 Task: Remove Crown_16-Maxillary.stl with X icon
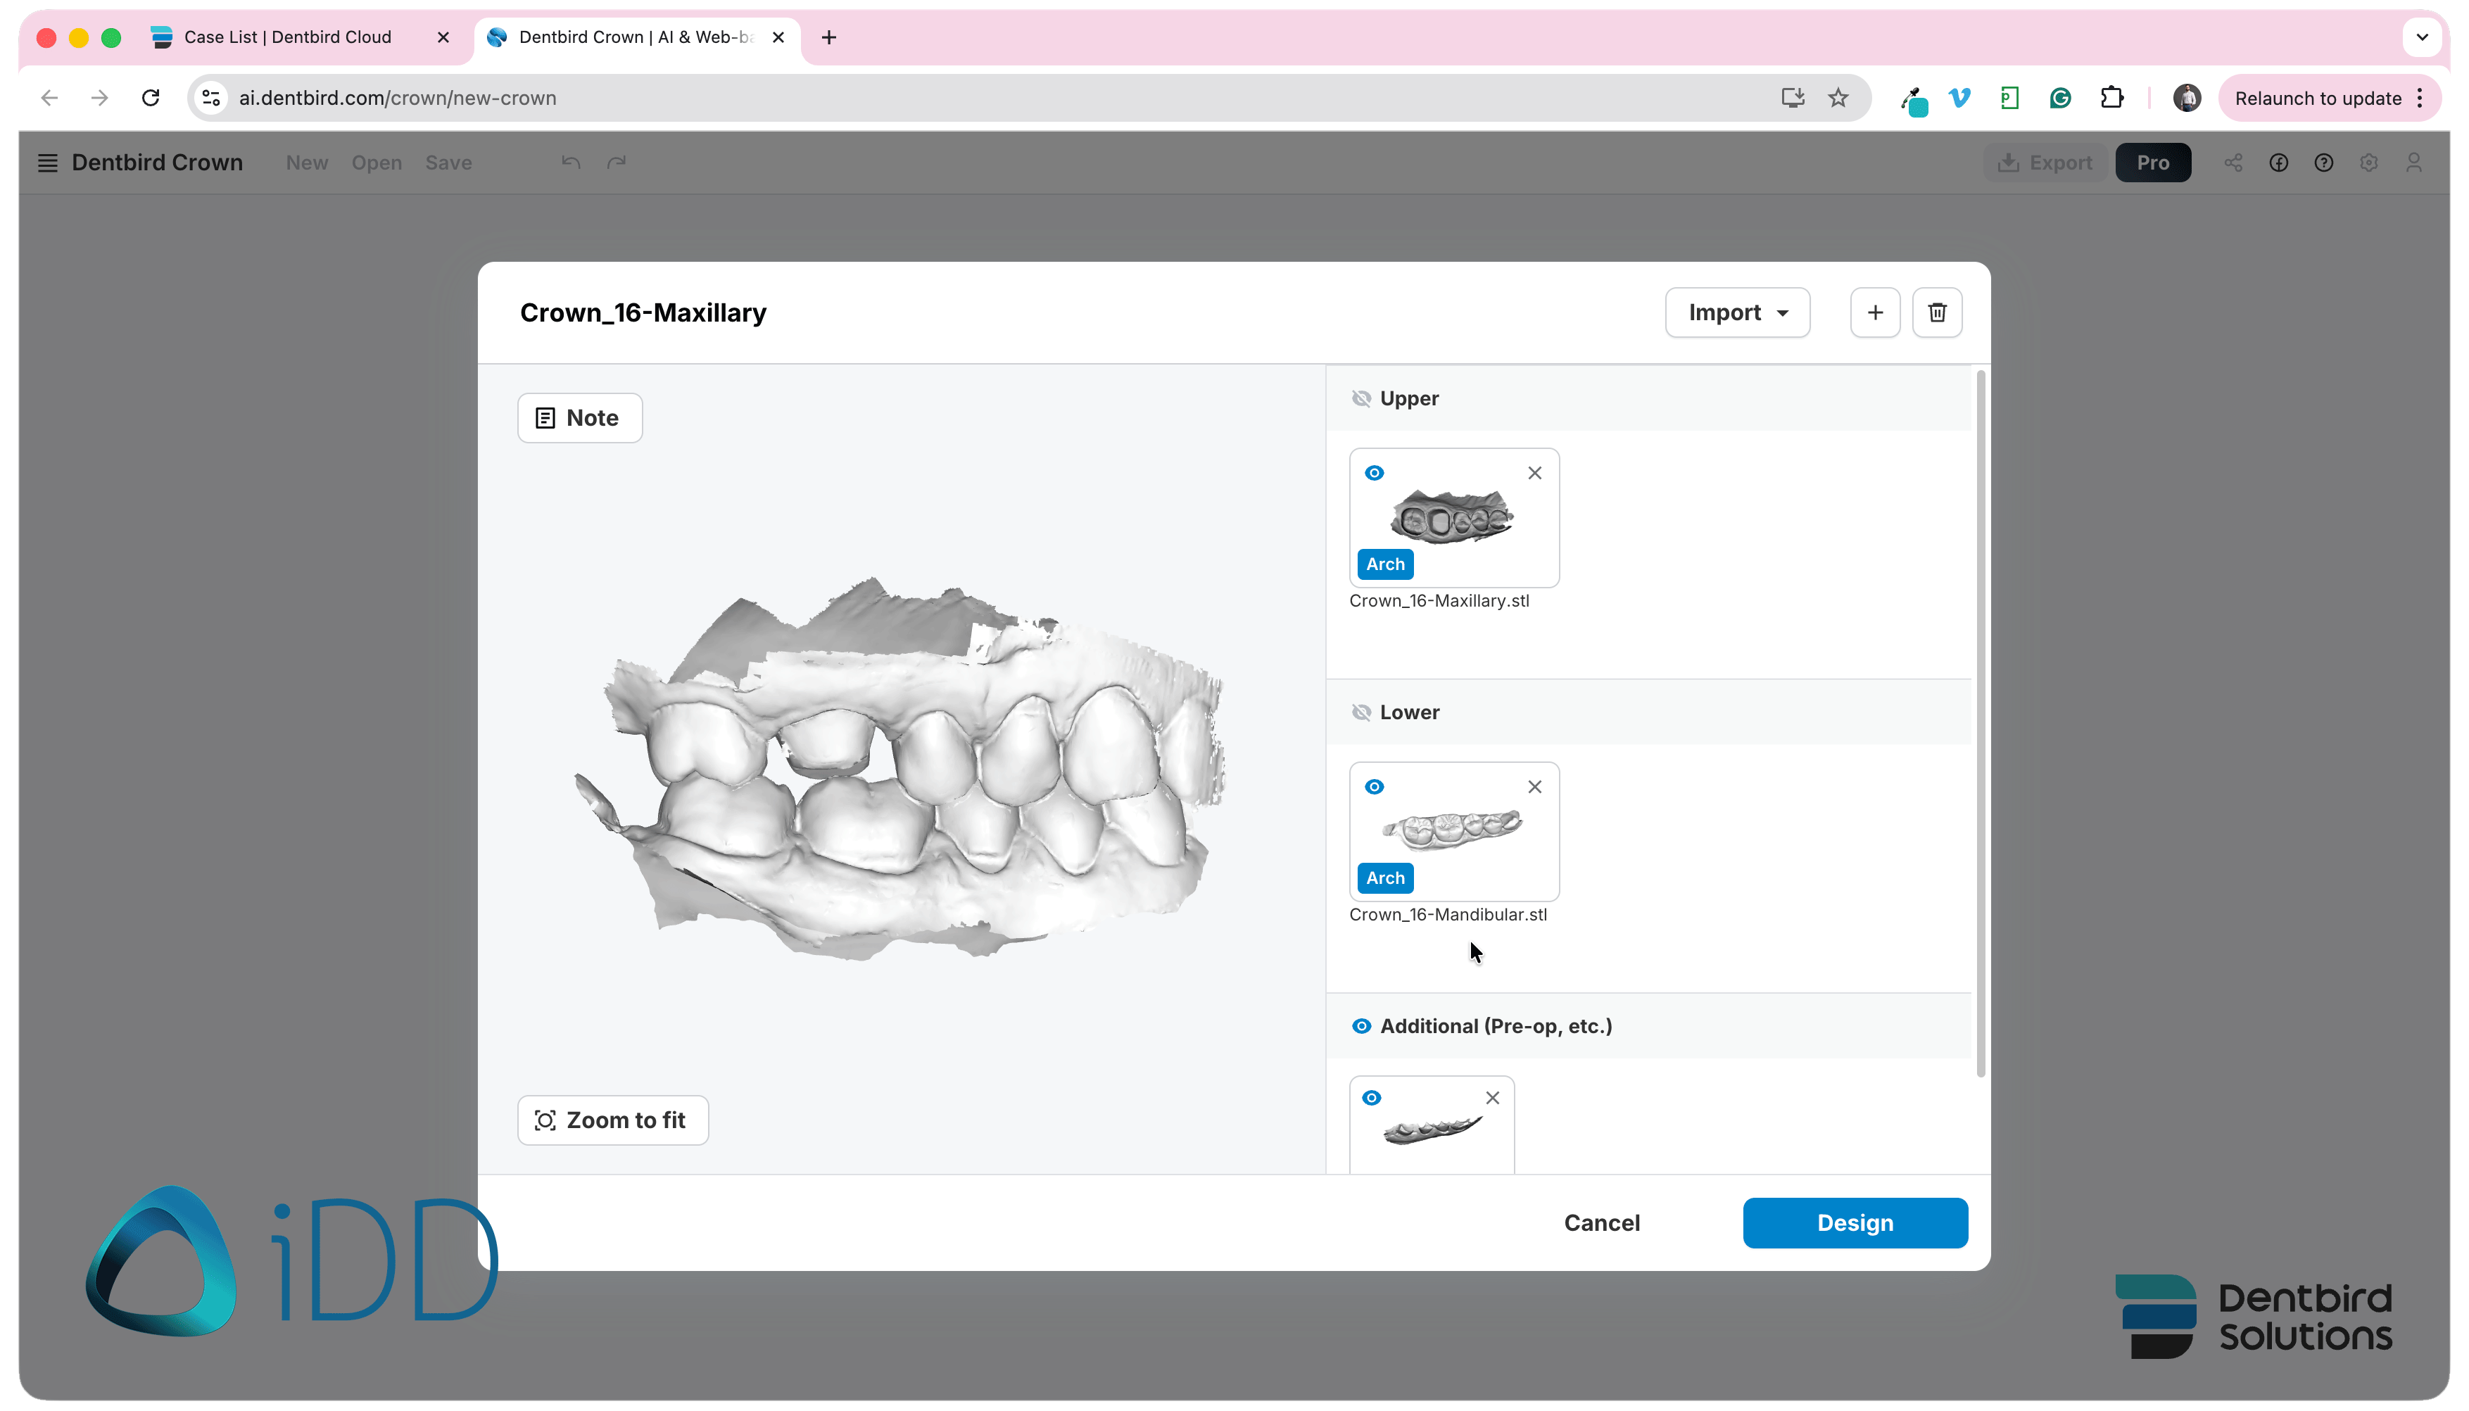[x=1535, y=473]
